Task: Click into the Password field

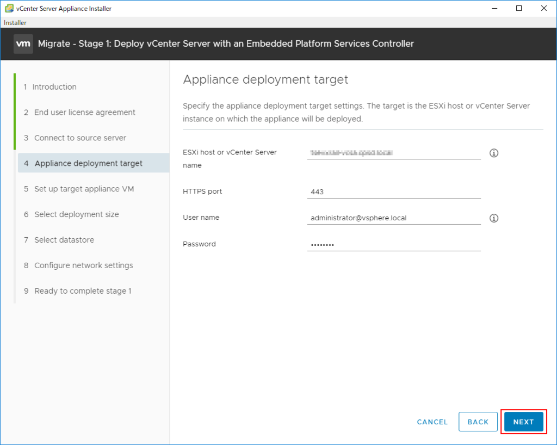Action: pyautogui.click(x=394, y=244)
